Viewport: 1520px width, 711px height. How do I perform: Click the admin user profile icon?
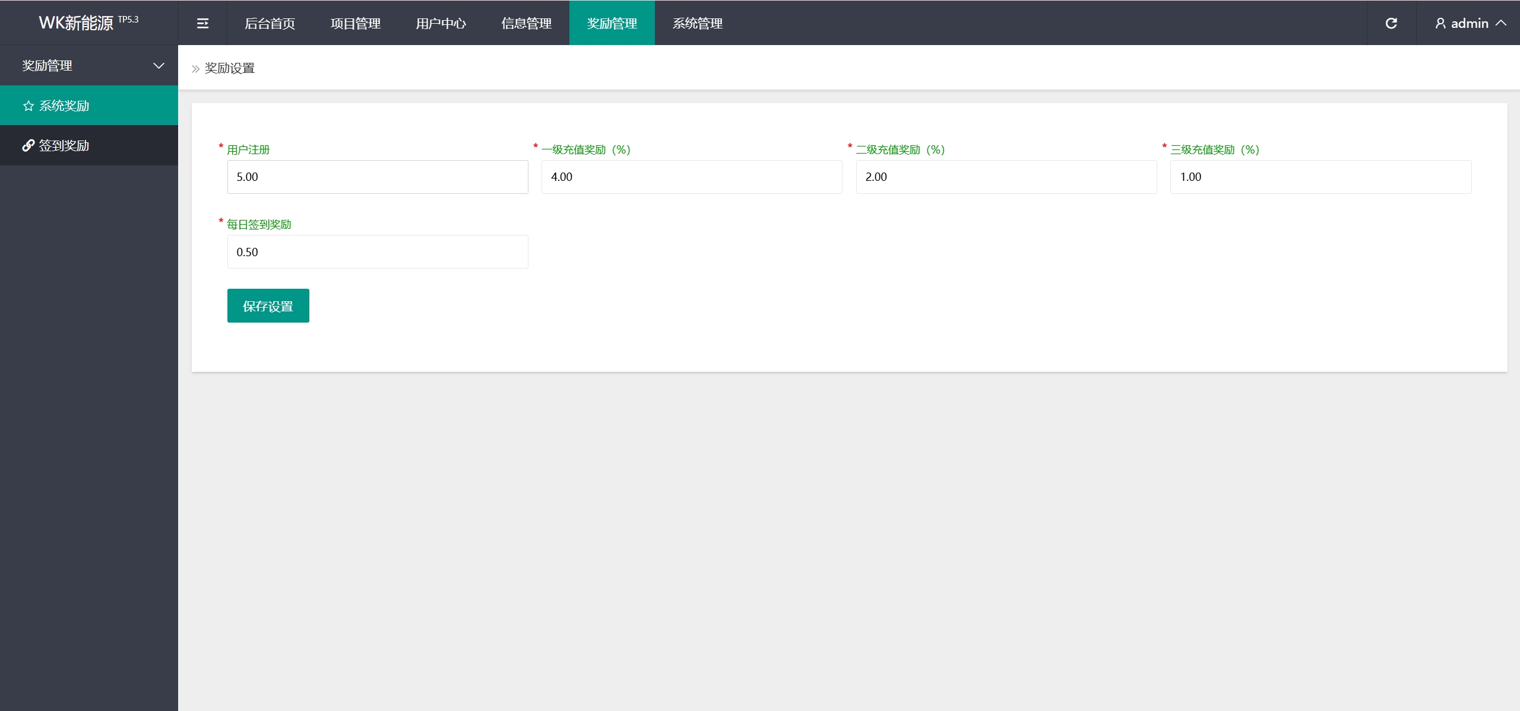1440,23
